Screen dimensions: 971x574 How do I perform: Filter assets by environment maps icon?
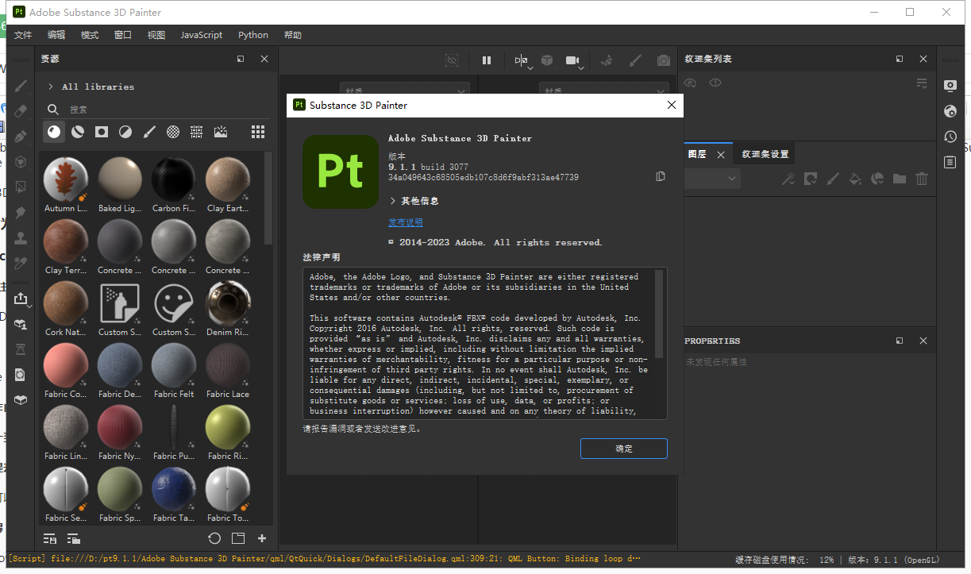click(221, 132)
